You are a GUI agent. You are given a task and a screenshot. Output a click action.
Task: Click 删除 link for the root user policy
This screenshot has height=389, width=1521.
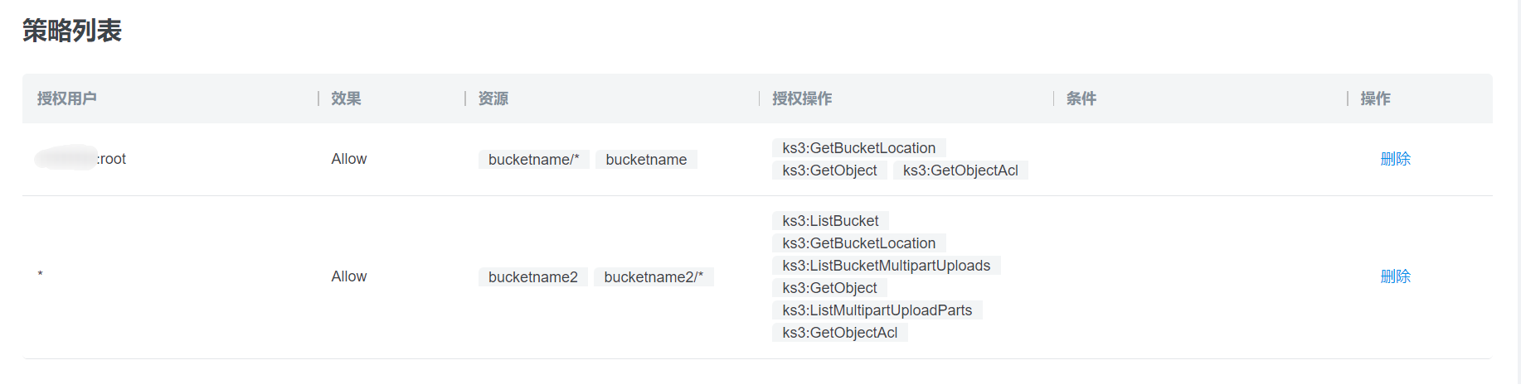point(1395,159)
